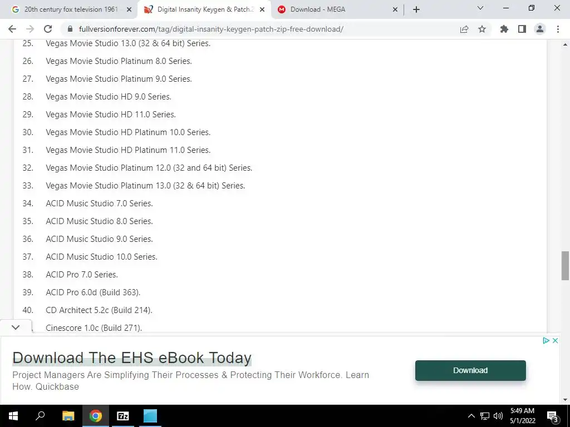Click 'ACID Pro 6.0d (Build 363).'
Viewport: 570px width, 427px height.
point(93,292)
